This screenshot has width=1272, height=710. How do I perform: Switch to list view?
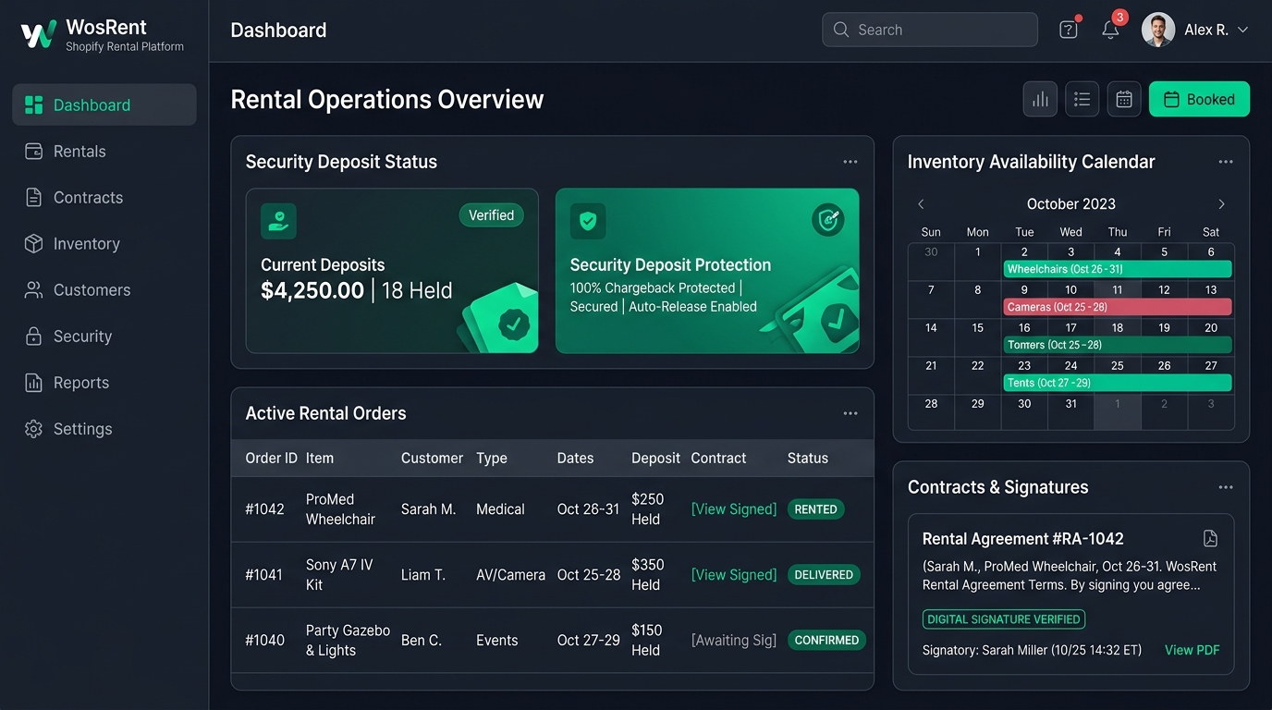1082,99
